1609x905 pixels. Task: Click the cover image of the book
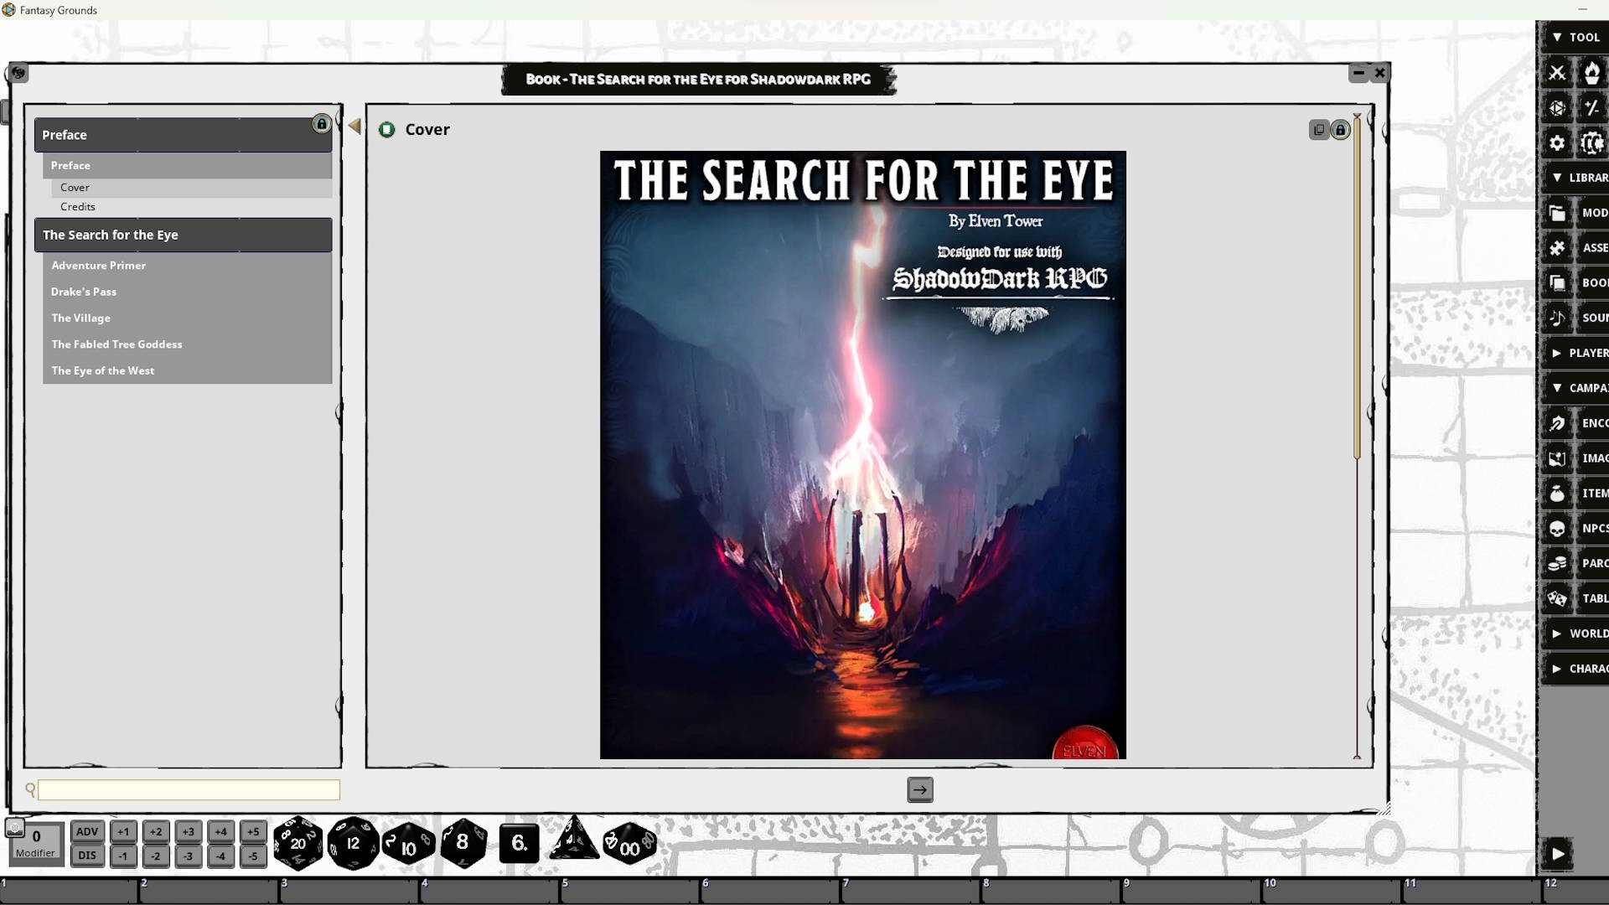(x=863, y=455)
